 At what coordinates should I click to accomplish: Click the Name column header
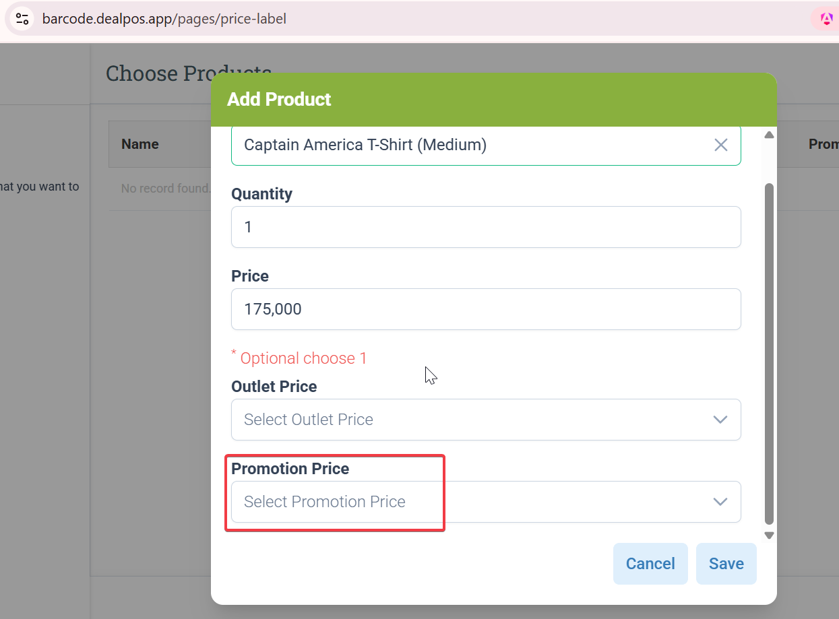140,144
